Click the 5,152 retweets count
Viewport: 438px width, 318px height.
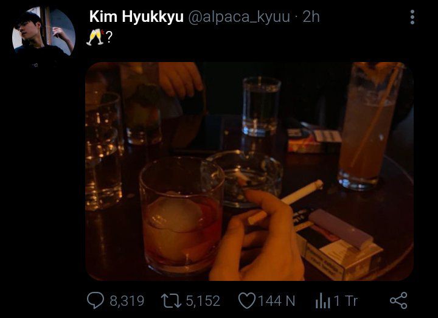(x=203, y=301)
